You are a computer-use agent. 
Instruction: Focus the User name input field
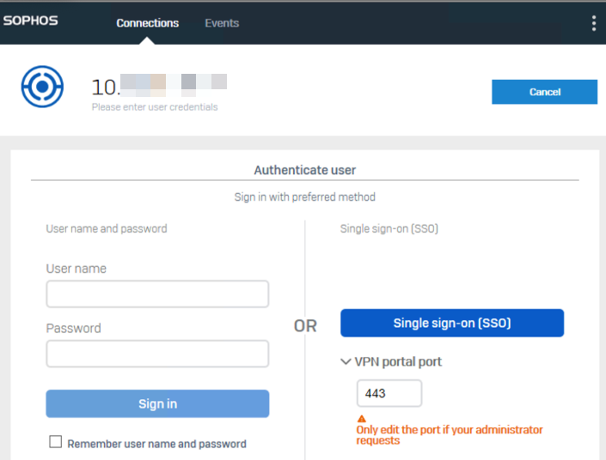(x=157, y=294)
